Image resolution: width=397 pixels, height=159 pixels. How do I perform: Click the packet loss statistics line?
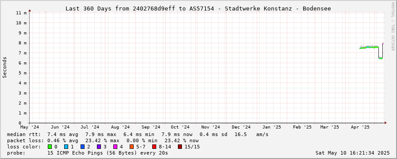(x=103, y=140)
